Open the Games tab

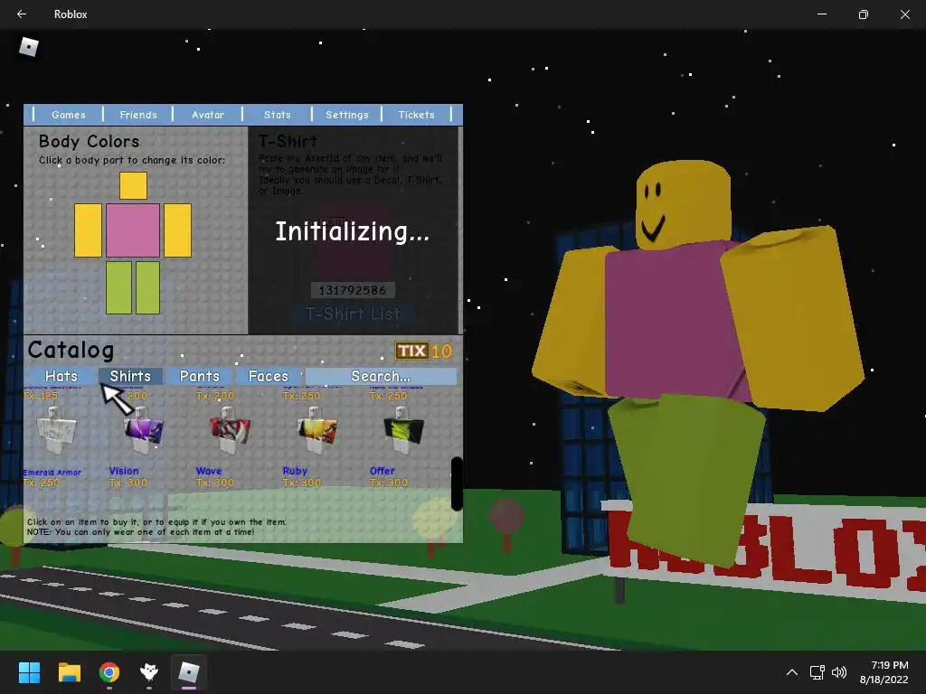[69, 115]
